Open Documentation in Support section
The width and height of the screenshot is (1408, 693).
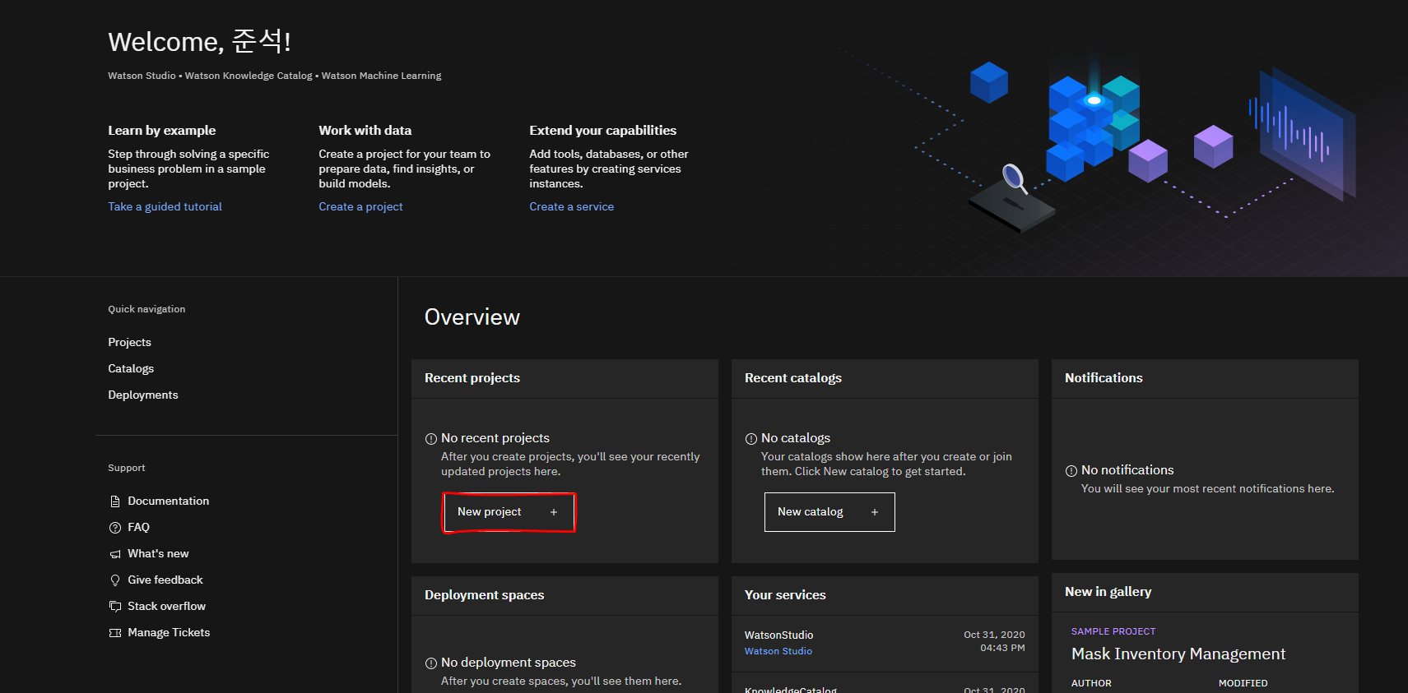coord(169,501)
